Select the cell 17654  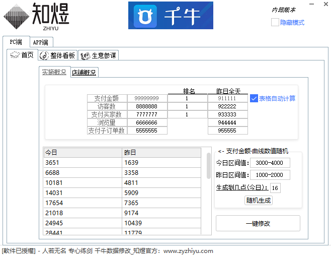(x=82, y=203)
